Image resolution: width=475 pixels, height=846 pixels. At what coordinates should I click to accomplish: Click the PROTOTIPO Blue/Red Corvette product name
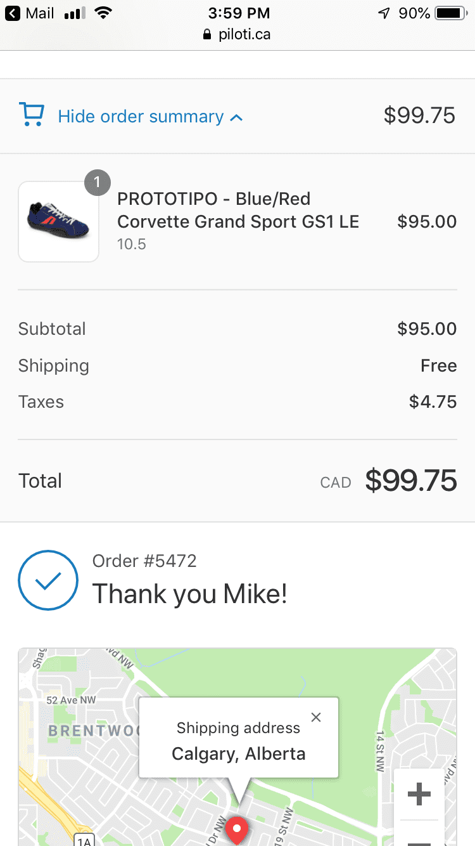point(238,211)
